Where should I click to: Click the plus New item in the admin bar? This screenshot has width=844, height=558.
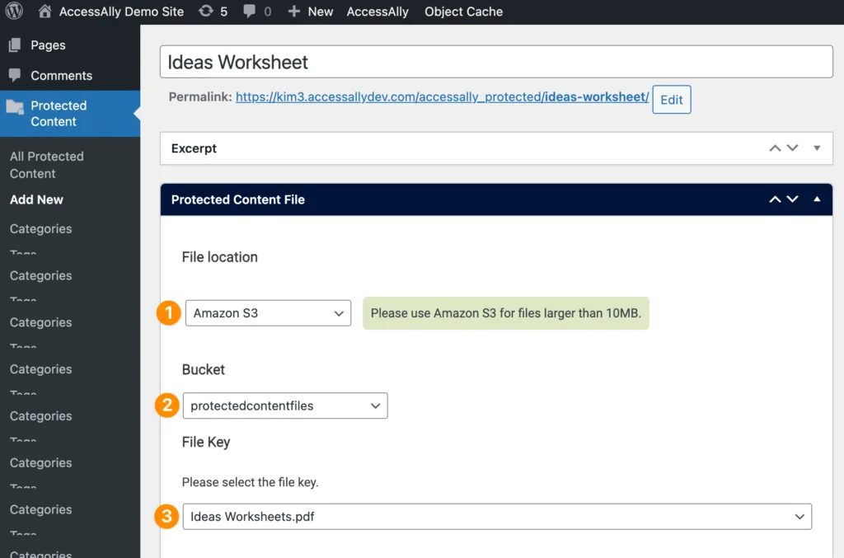(310, 12)
